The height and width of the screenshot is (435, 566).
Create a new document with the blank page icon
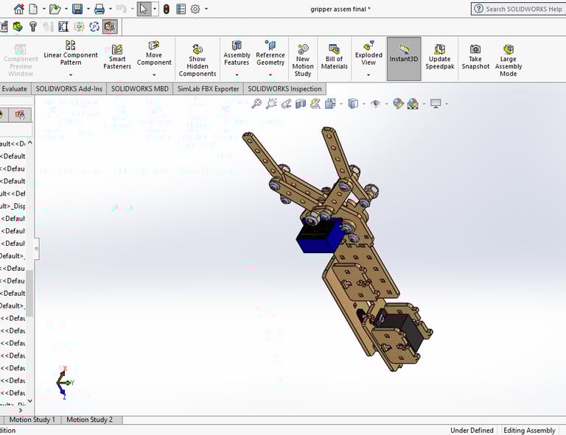[x=33, y=9]
